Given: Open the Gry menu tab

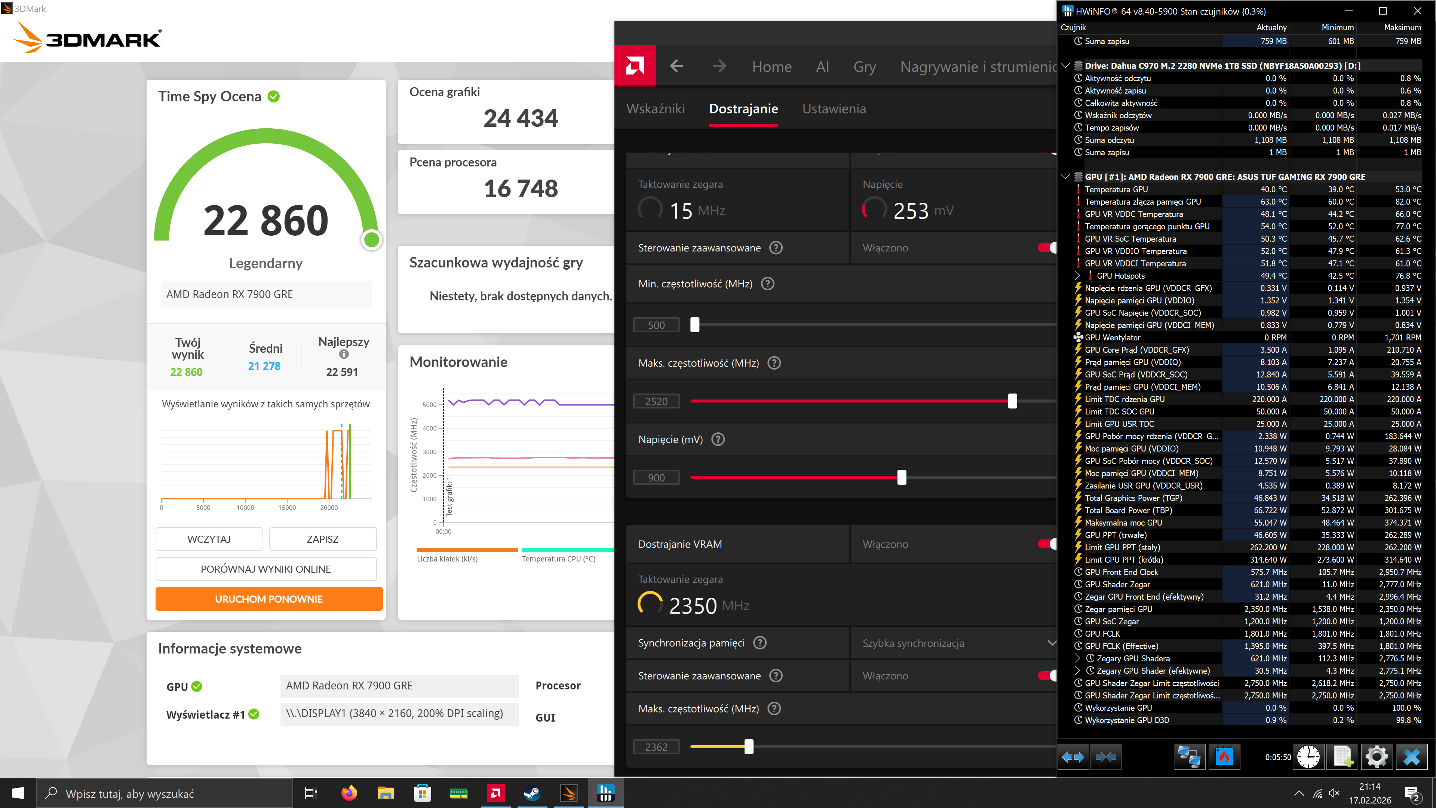Looking at the screenshot, I should pyautogui.click(x=864, y=67).
